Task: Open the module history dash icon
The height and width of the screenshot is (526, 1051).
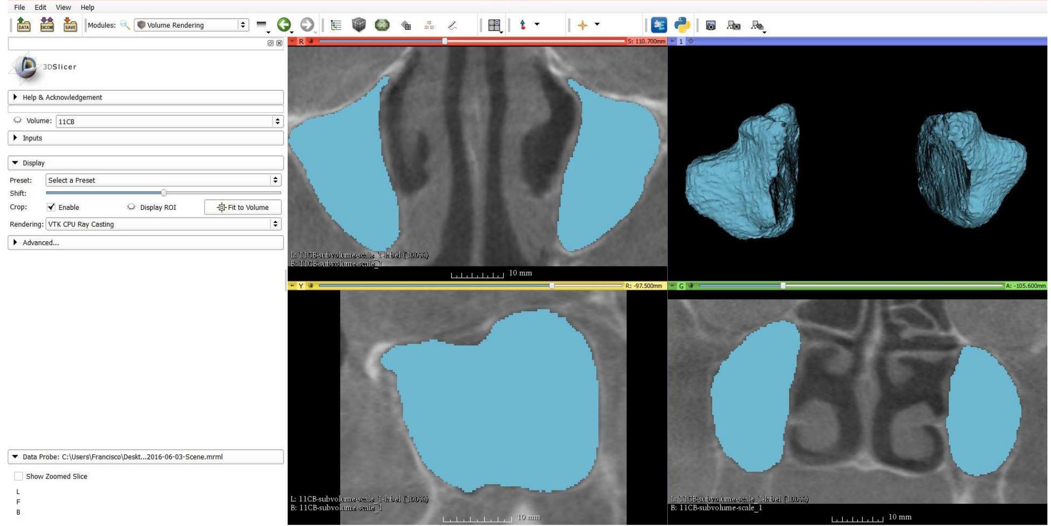Action: [261, 24]
